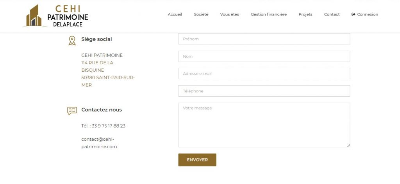Go to the Société menu page

(201, 14)
